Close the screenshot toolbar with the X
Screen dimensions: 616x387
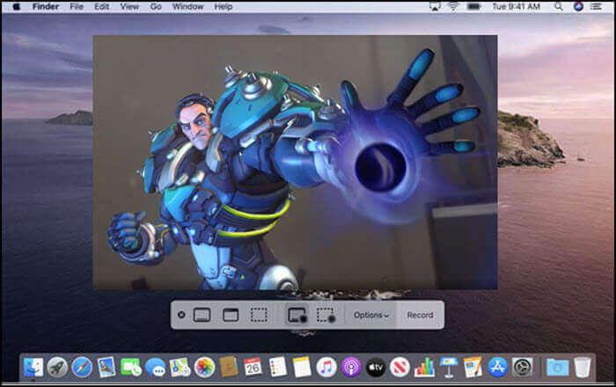[181, 315]
